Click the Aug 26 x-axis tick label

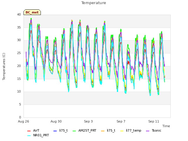[23, 121]
